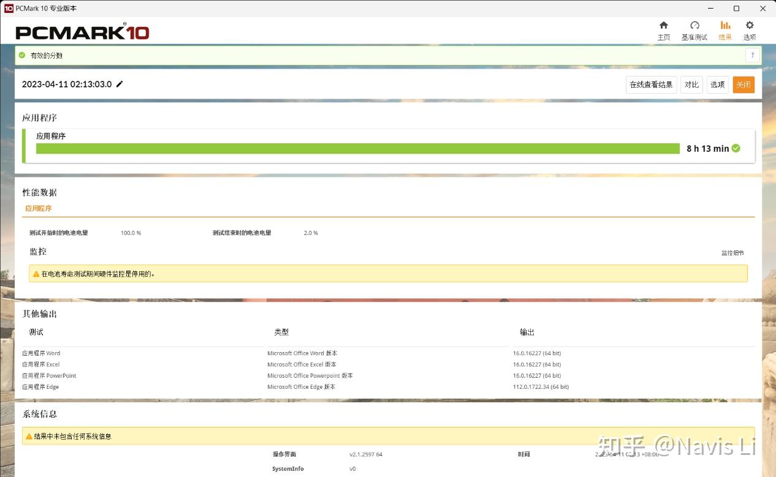
Task: Click the 2.0 % ending battery value
Action: coord(311,233)
